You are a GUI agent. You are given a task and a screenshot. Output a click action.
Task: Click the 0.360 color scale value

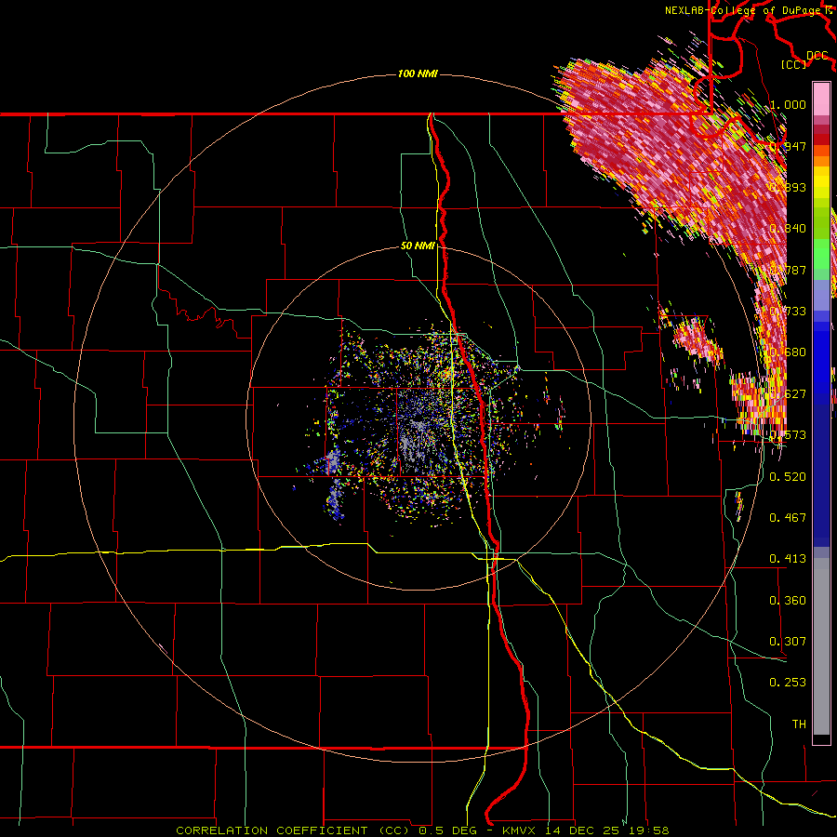pos(788,600)
